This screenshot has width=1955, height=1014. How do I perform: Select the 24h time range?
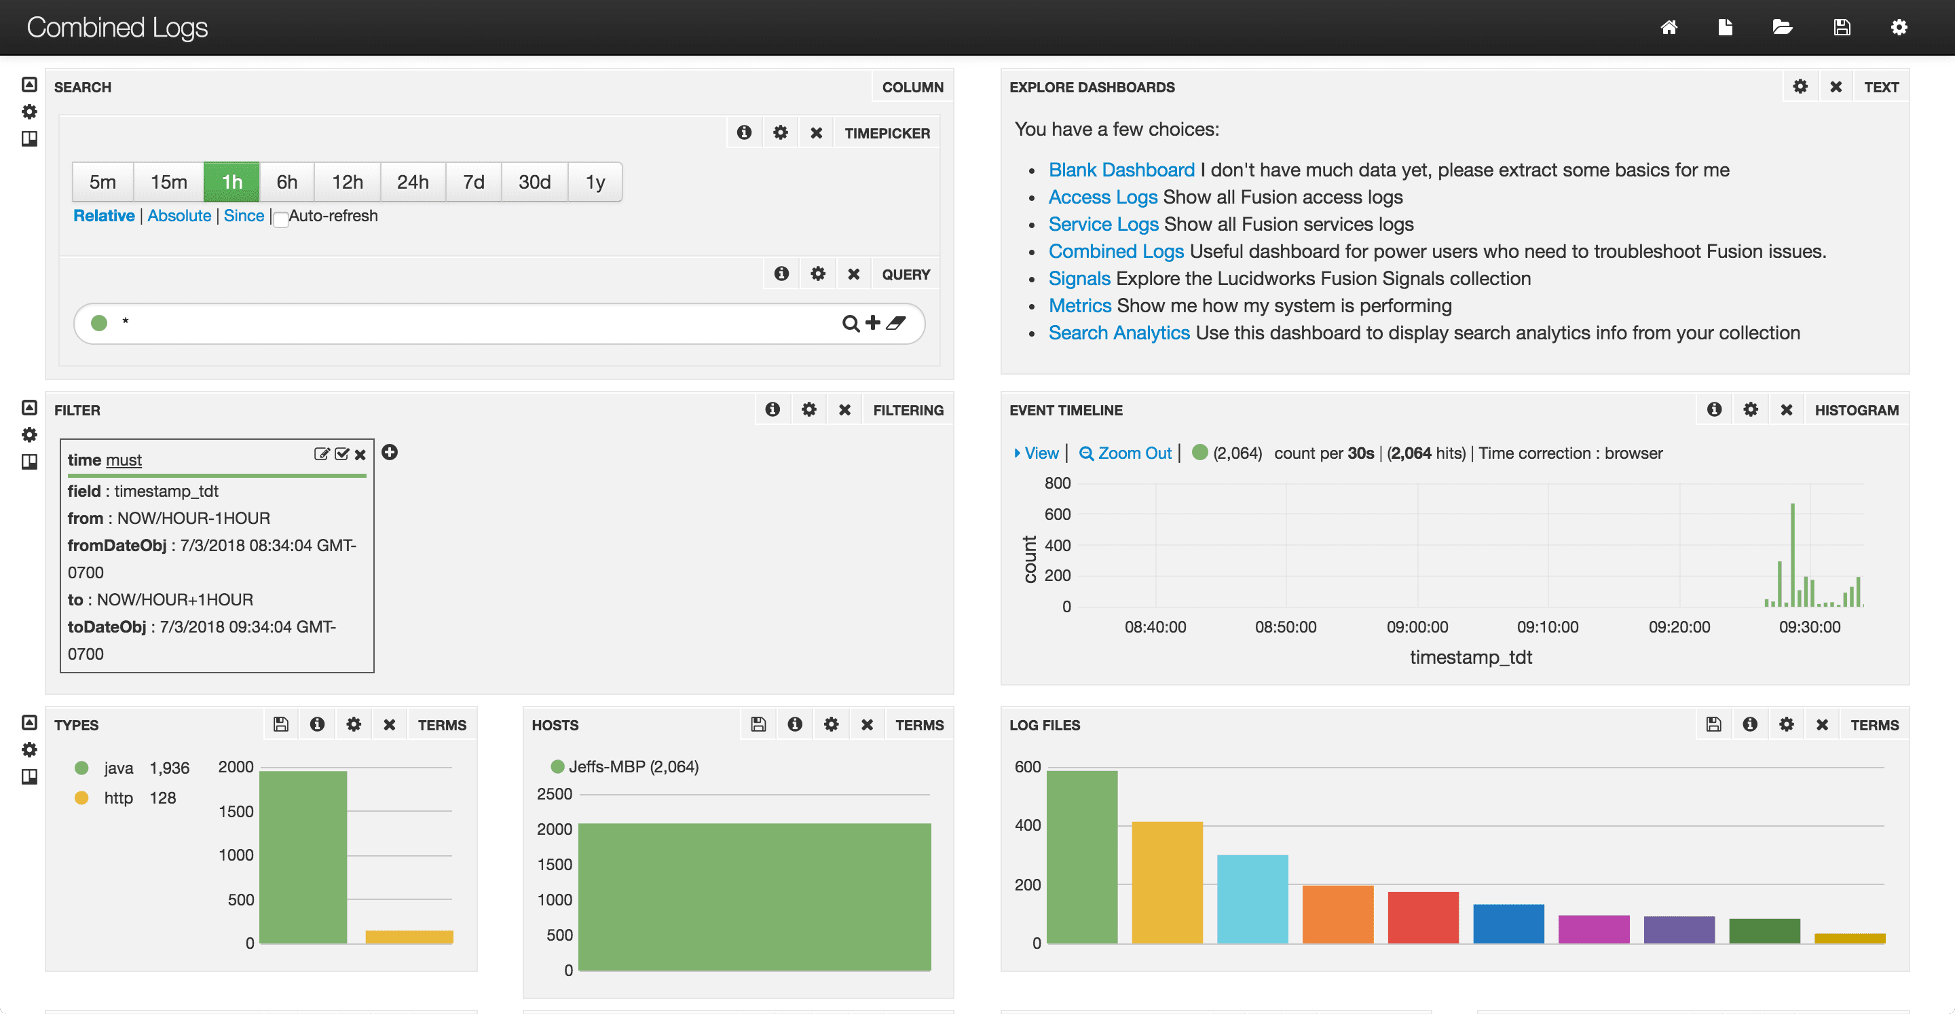click(413, 182)
